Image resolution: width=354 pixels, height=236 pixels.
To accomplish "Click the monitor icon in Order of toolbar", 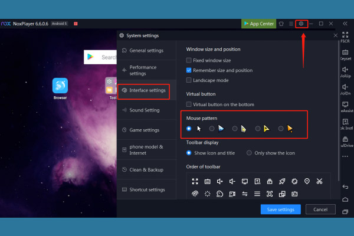I will [x=245, y=181].
